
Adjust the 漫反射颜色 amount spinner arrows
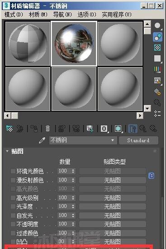(73, 180)
